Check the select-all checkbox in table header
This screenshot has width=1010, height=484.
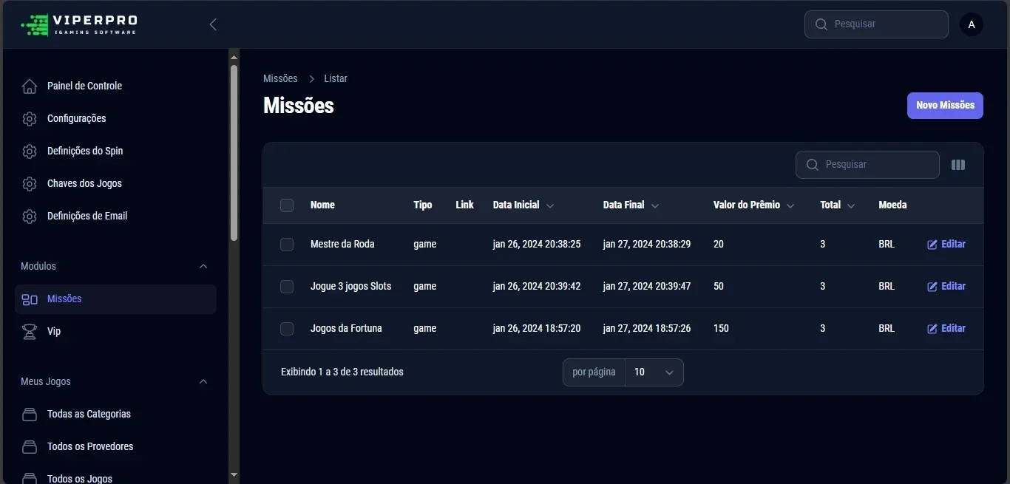point(287,205)
